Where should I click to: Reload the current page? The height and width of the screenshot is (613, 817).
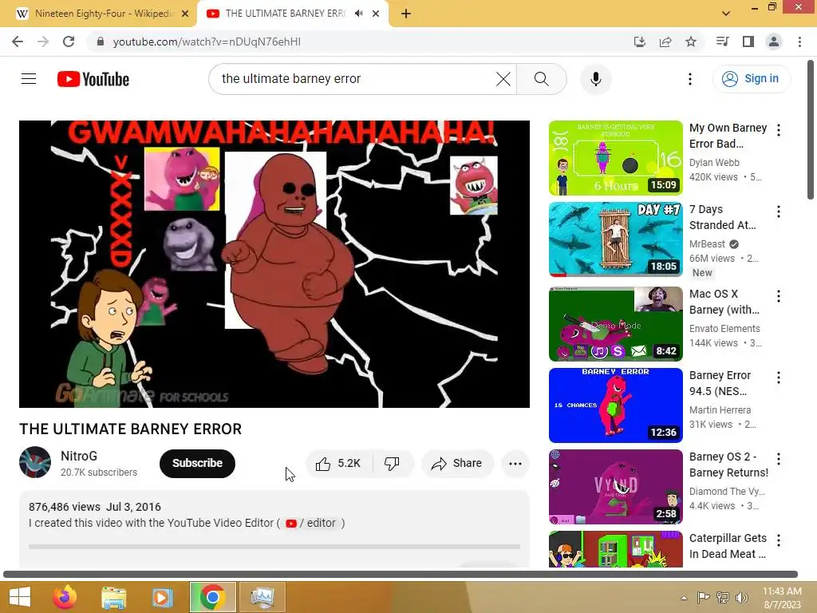(69, 42)
